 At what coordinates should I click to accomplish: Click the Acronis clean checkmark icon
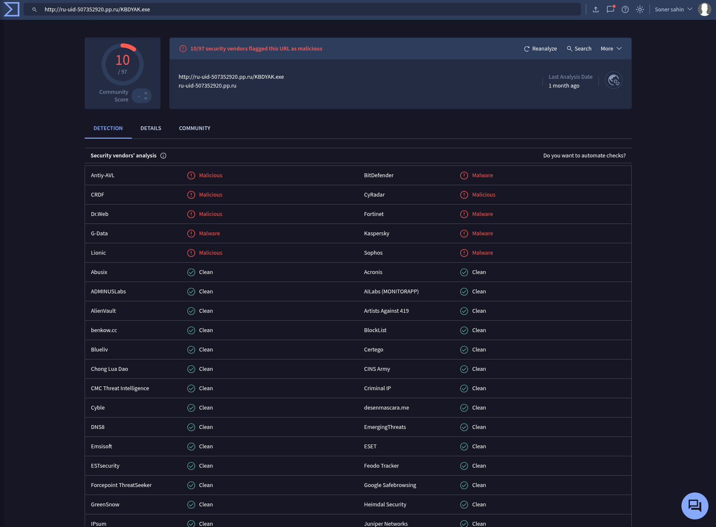(464, 272)
